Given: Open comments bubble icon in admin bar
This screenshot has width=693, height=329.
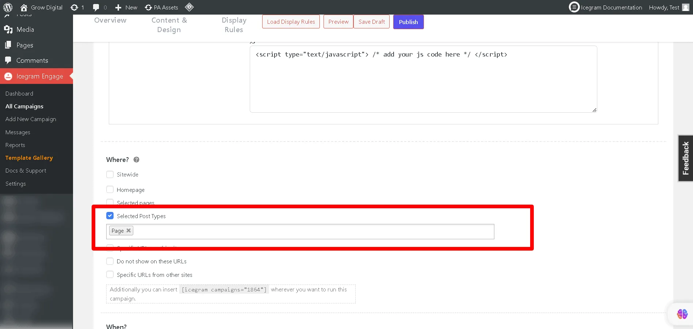Looking at the screenshot, I should coord(96,7).
